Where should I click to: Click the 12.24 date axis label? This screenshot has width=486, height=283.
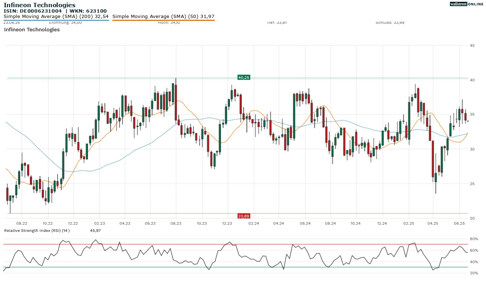coord(382,224)
